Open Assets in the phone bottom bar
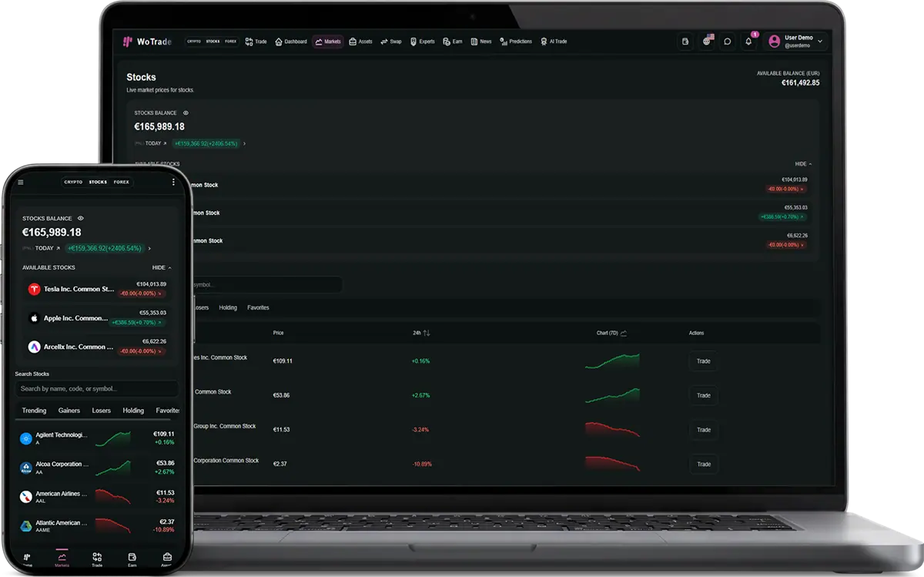 [x=167, y=559]
